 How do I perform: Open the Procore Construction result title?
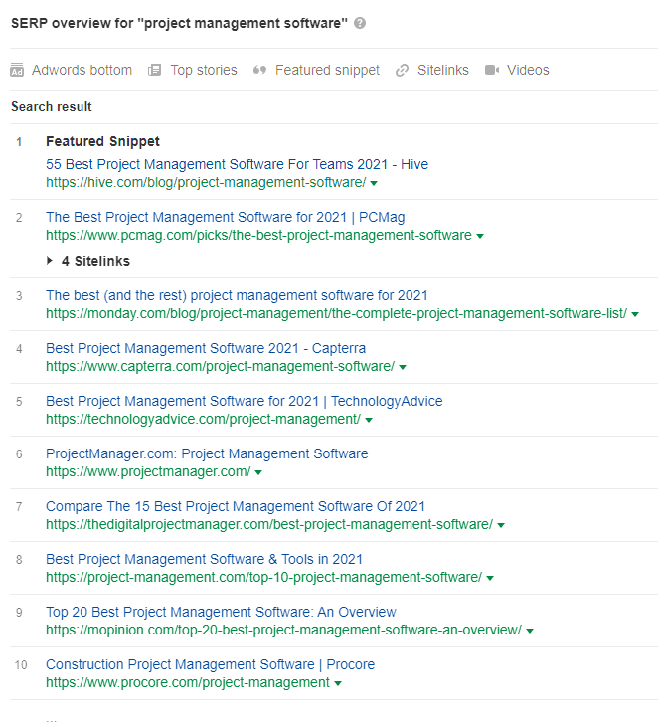(210, 664)
